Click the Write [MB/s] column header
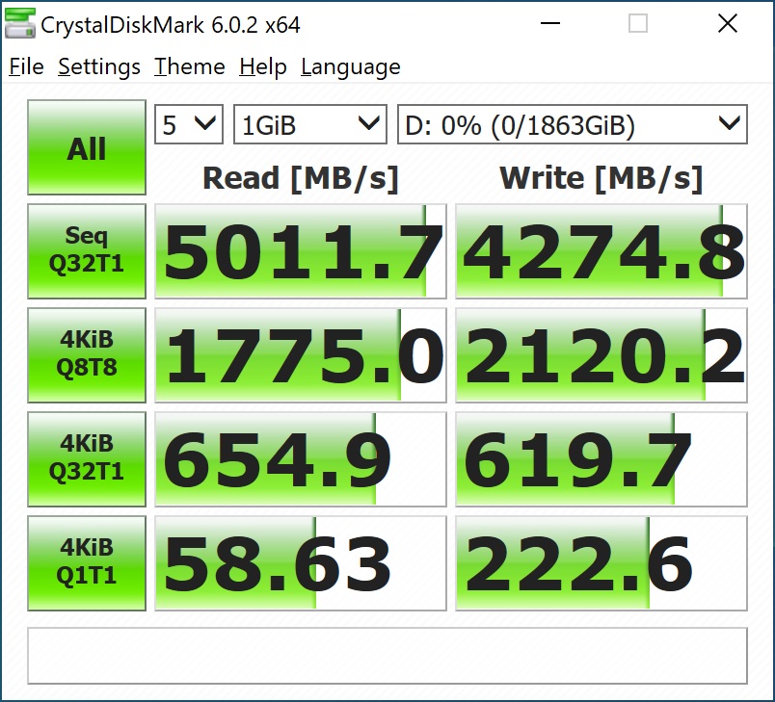This screenshot has height=702, width=775. [601, 178]
